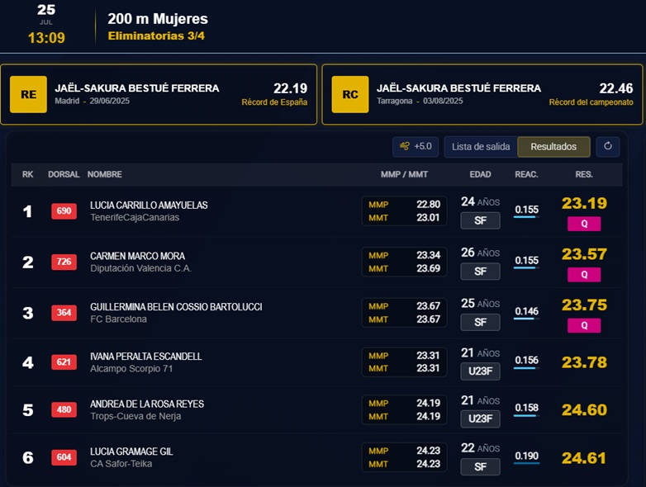
Task: Click reaction time 0.190
Action: pyautogui.click(x=526, y=456)
